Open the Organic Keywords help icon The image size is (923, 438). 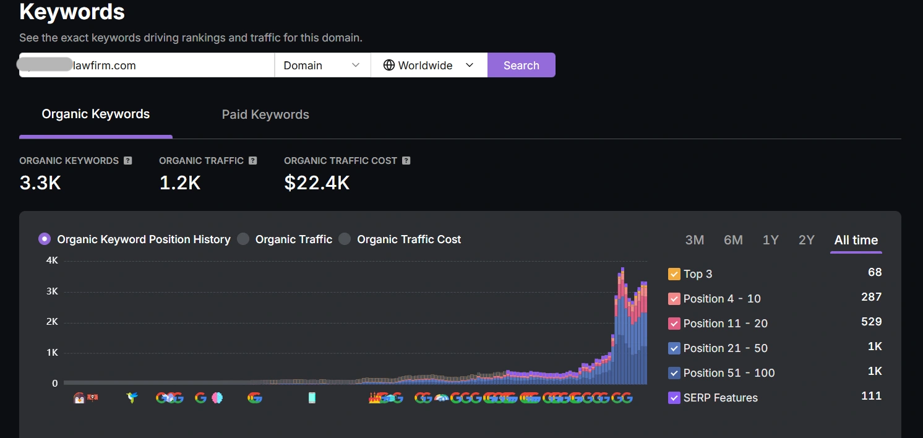127,160
